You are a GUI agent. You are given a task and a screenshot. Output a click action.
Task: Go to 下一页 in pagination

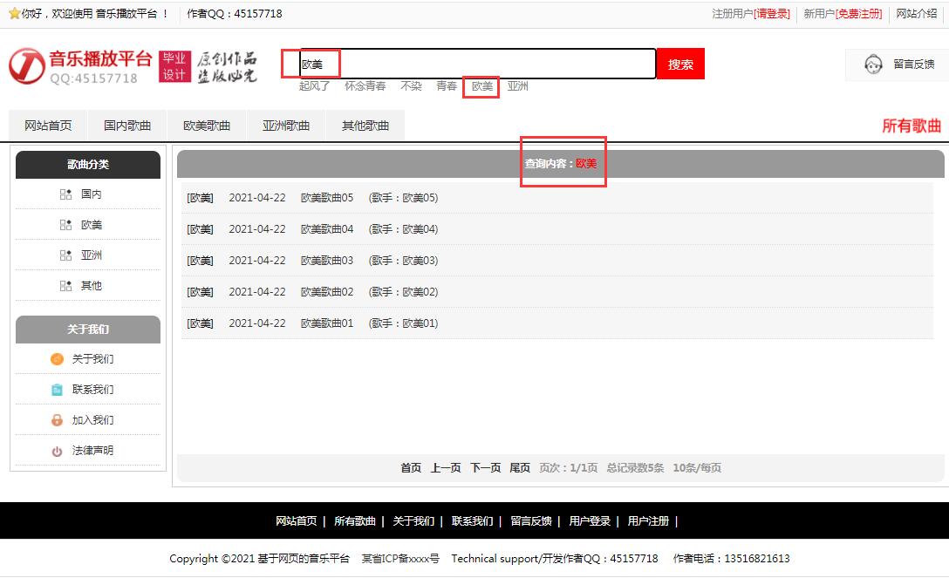[485, 468]
